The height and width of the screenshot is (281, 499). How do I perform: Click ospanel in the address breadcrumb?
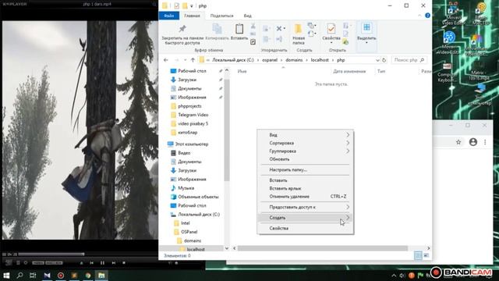click(x=270, y=60)
